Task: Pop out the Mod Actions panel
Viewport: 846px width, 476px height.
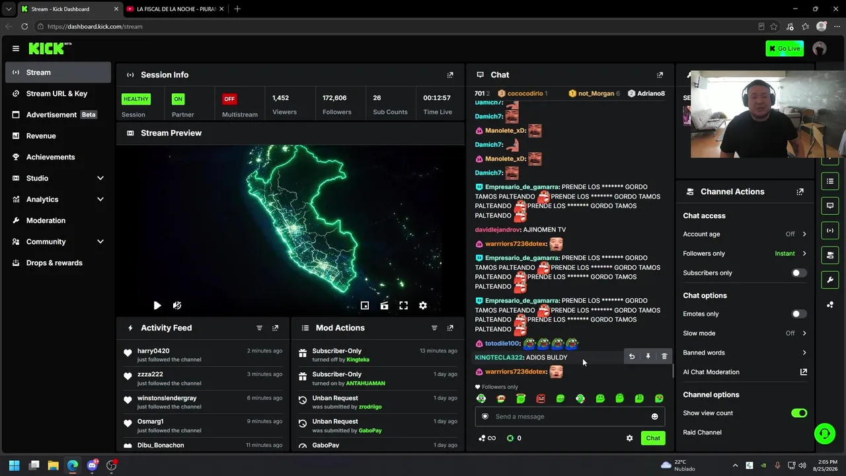Action: pos(450,328)
